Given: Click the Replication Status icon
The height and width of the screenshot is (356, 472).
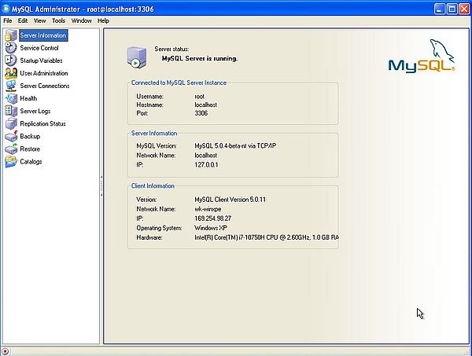Looking at the screenshot, I should 11,123.
